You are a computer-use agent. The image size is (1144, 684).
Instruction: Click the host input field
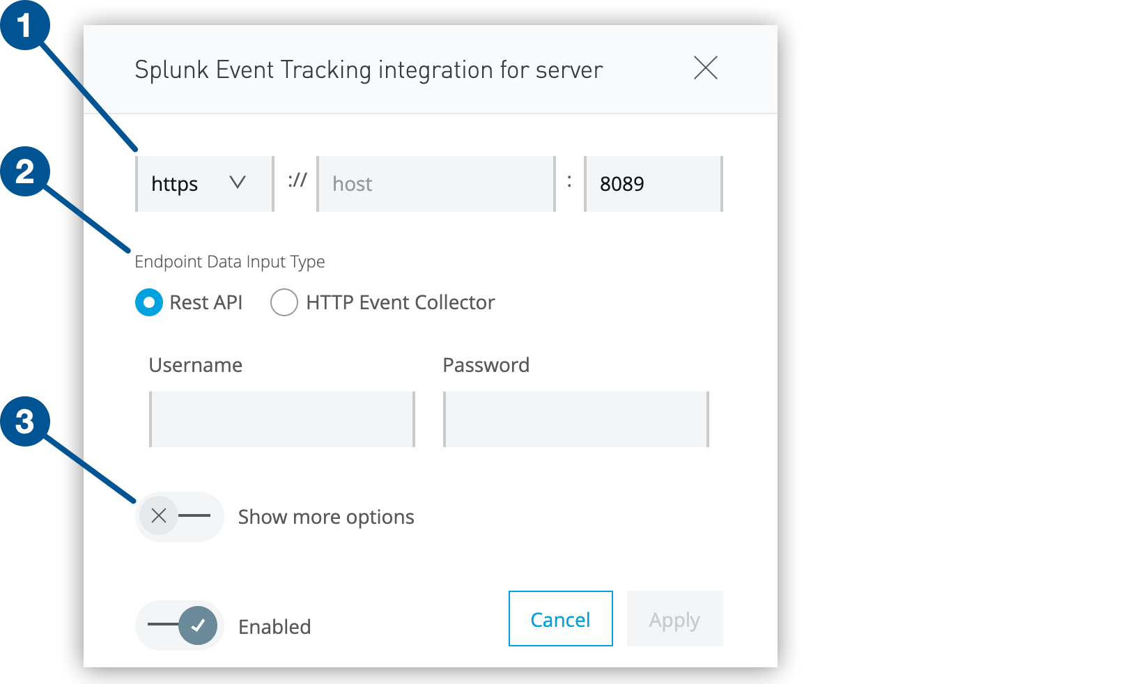pyautogui.click(x=435, y=183)
